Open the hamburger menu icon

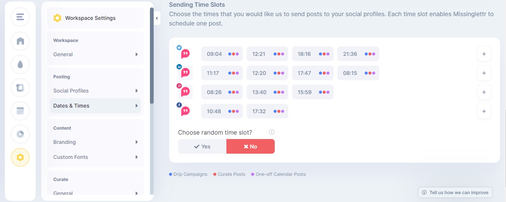pos(20,17)
